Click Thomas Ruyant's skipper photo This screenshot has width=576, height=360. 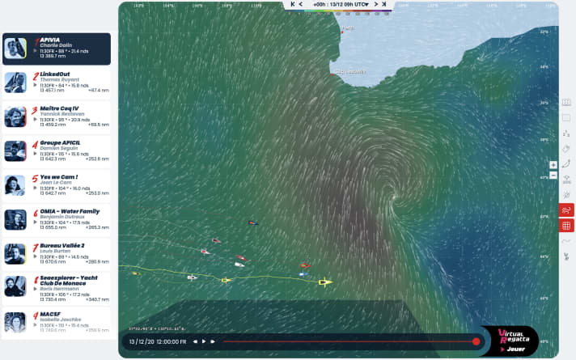point(15,83)
